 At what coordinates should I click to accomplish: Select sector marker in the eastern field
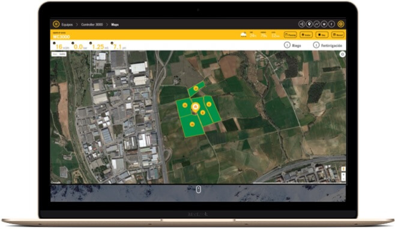[x=208, y=104]
